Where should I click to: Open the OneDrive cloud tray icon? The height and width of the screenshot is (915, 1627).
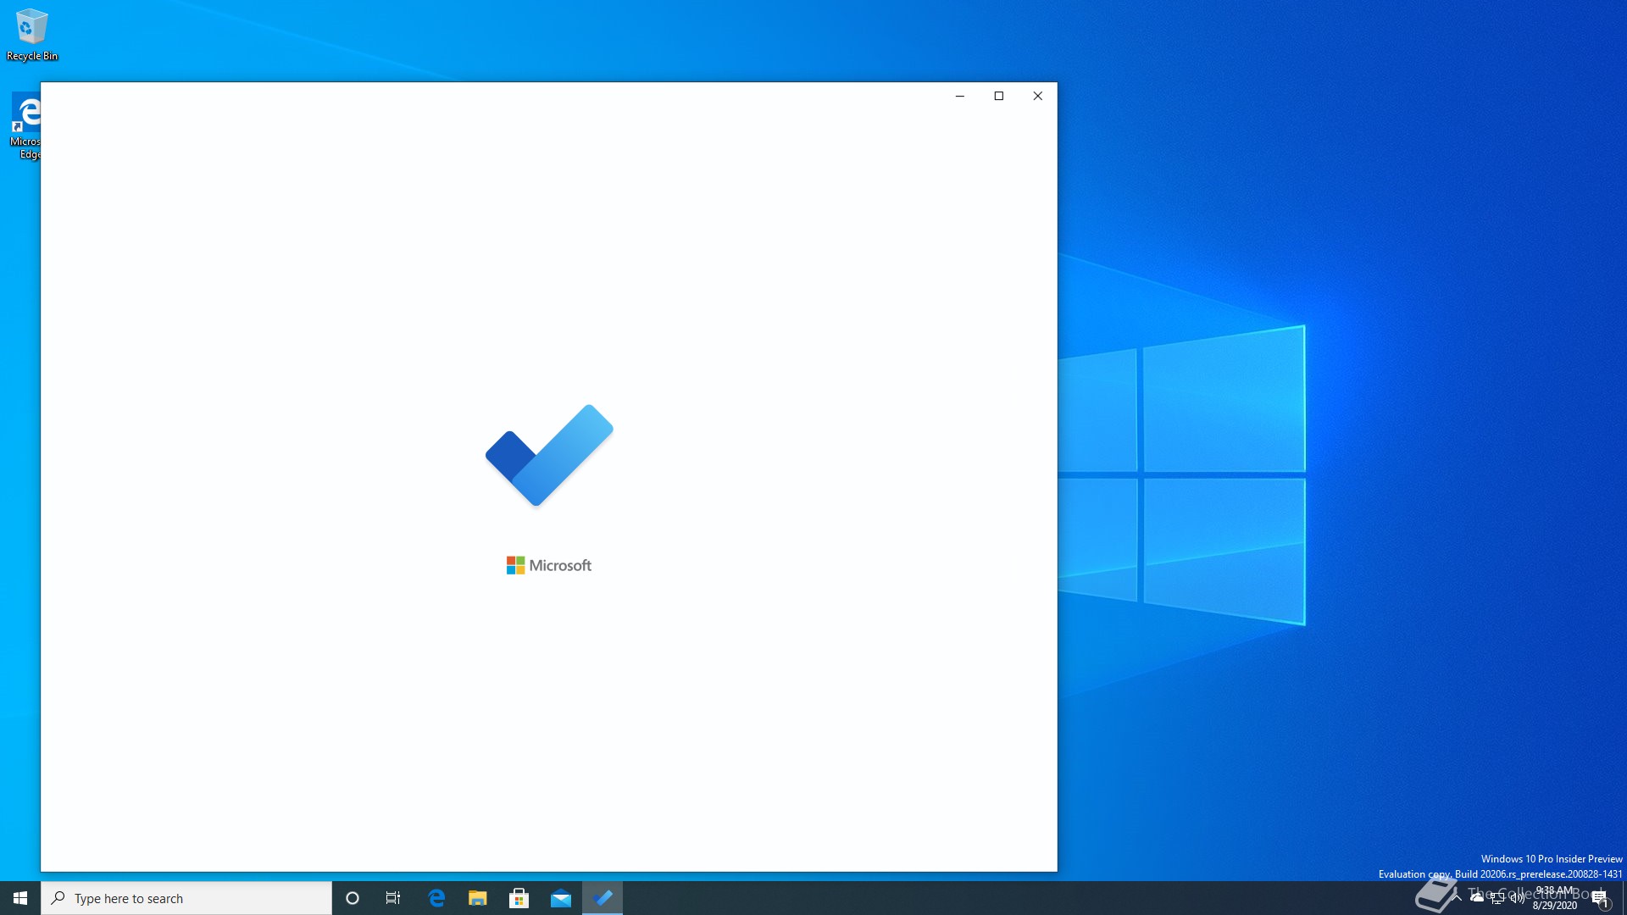click(x=1477, y=897)
